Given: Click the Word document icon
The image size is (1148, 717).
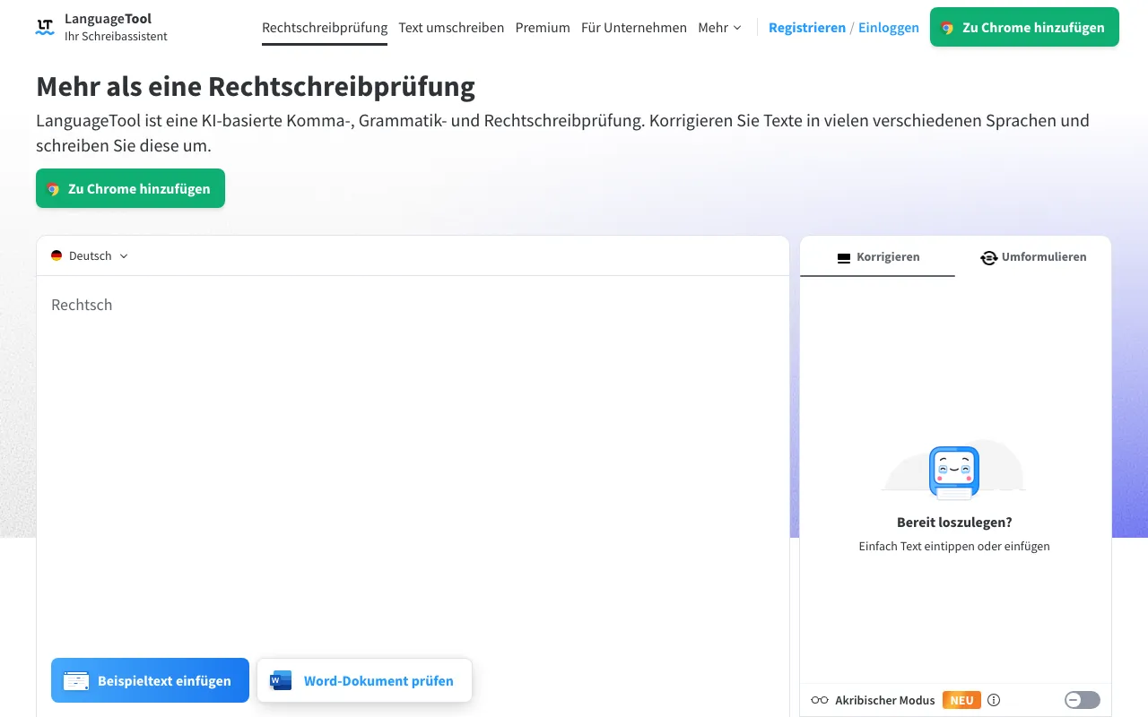Looking at the screenshot, I should point(281,680).
